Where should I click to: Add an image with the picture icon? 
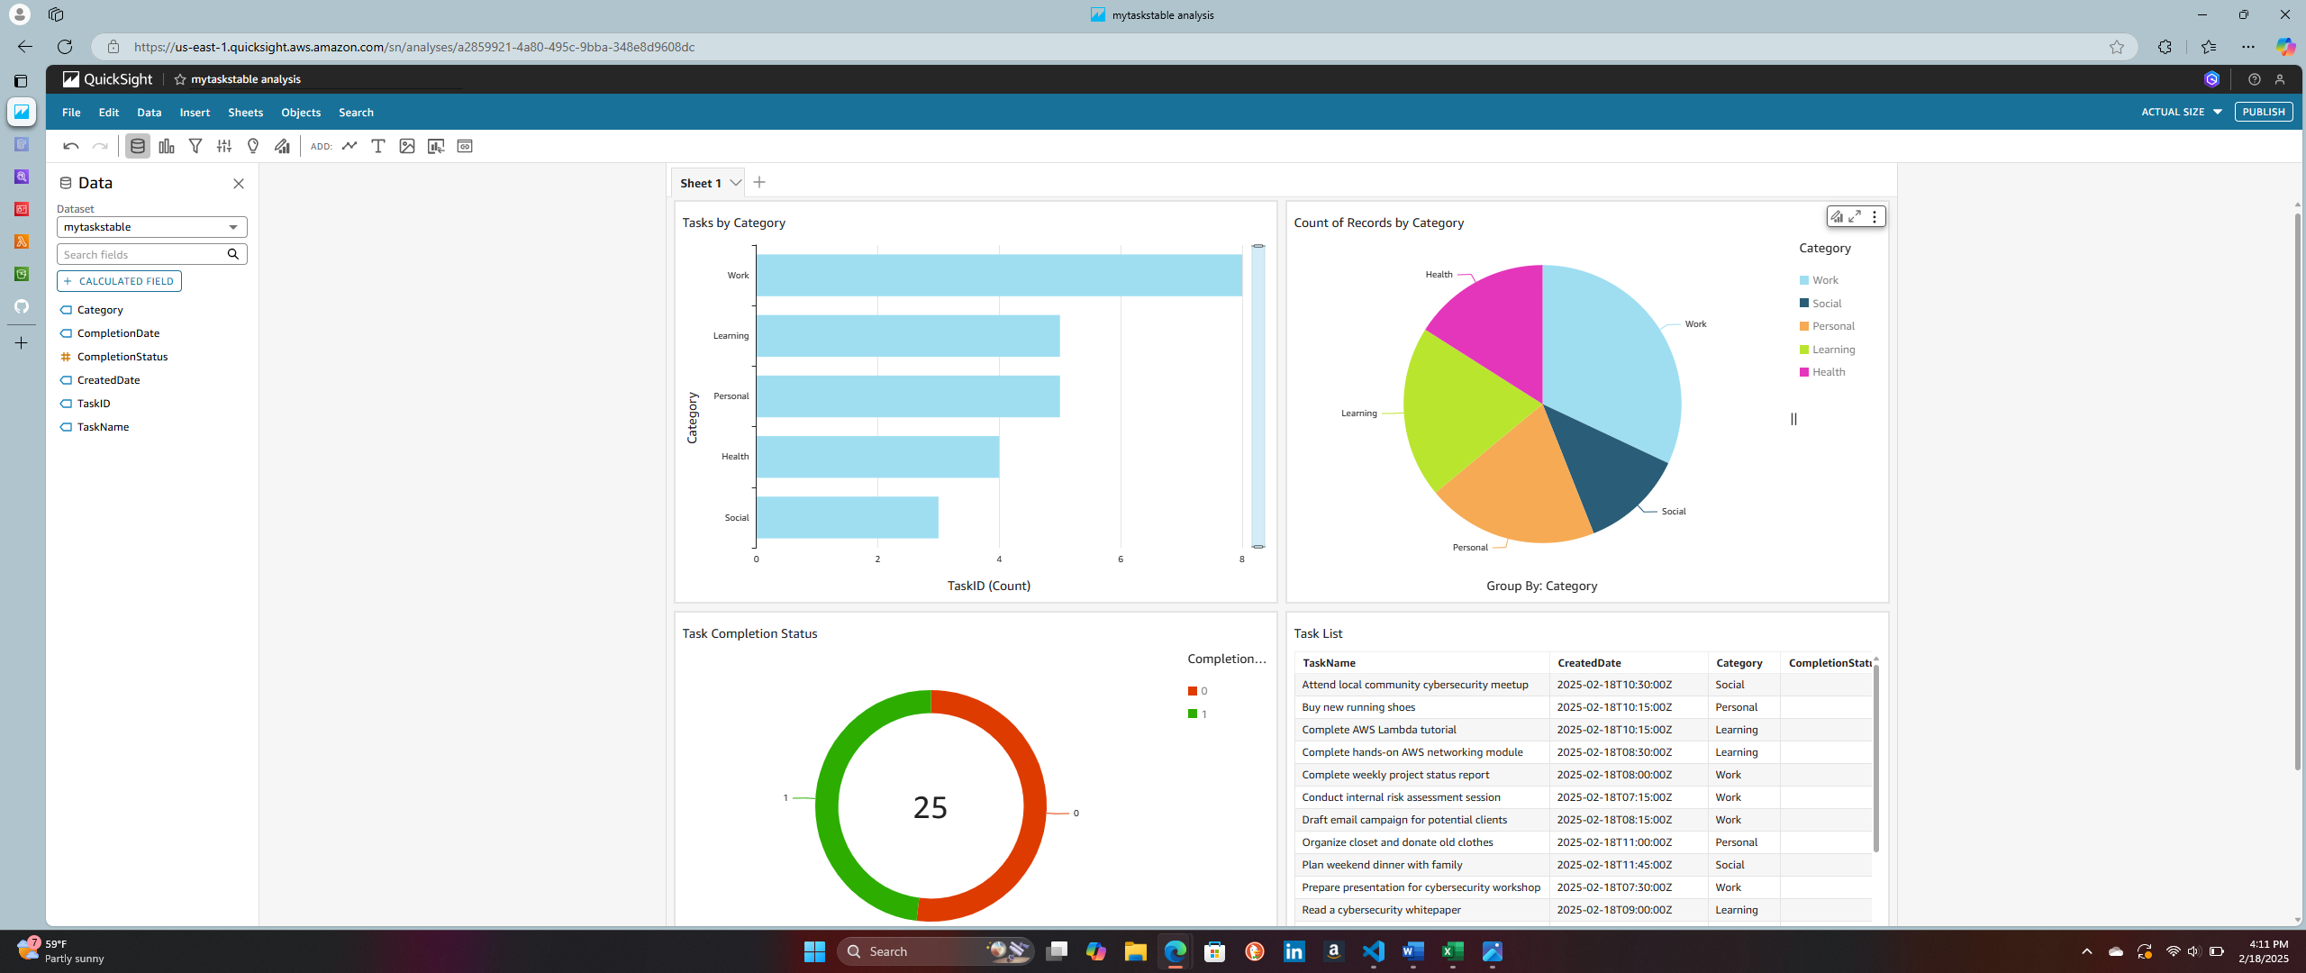pos(407,146)
